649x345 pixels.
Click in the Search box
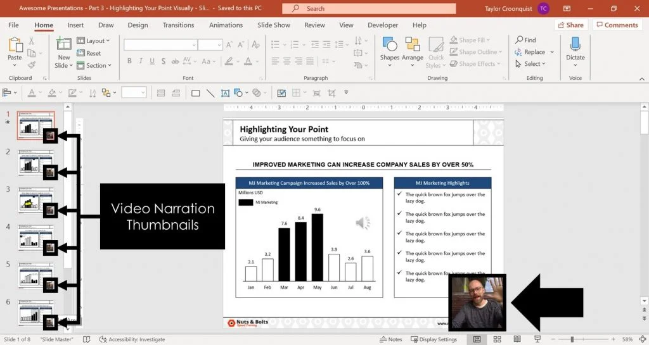coord(369,8)
